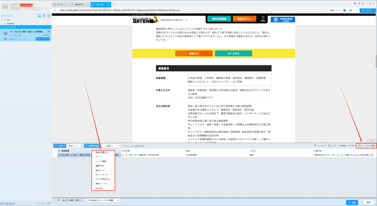The image size is (377, 206).
Task: Expand the test folder
Action: [2, 20]
